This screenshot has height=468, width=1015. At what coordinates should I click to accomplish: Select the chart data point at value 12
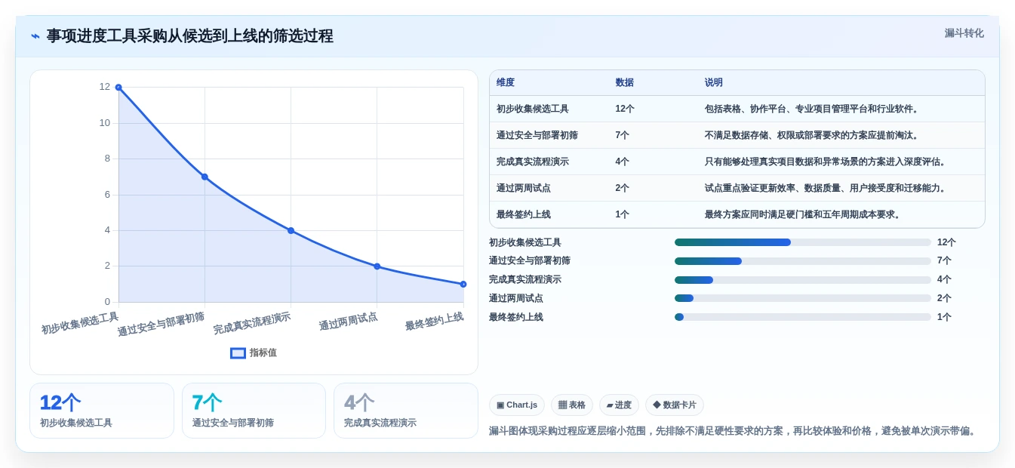coord(118,88)
